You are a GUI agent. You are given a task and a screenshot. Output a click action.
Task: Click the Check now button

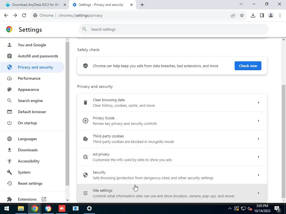click(248, 66)
